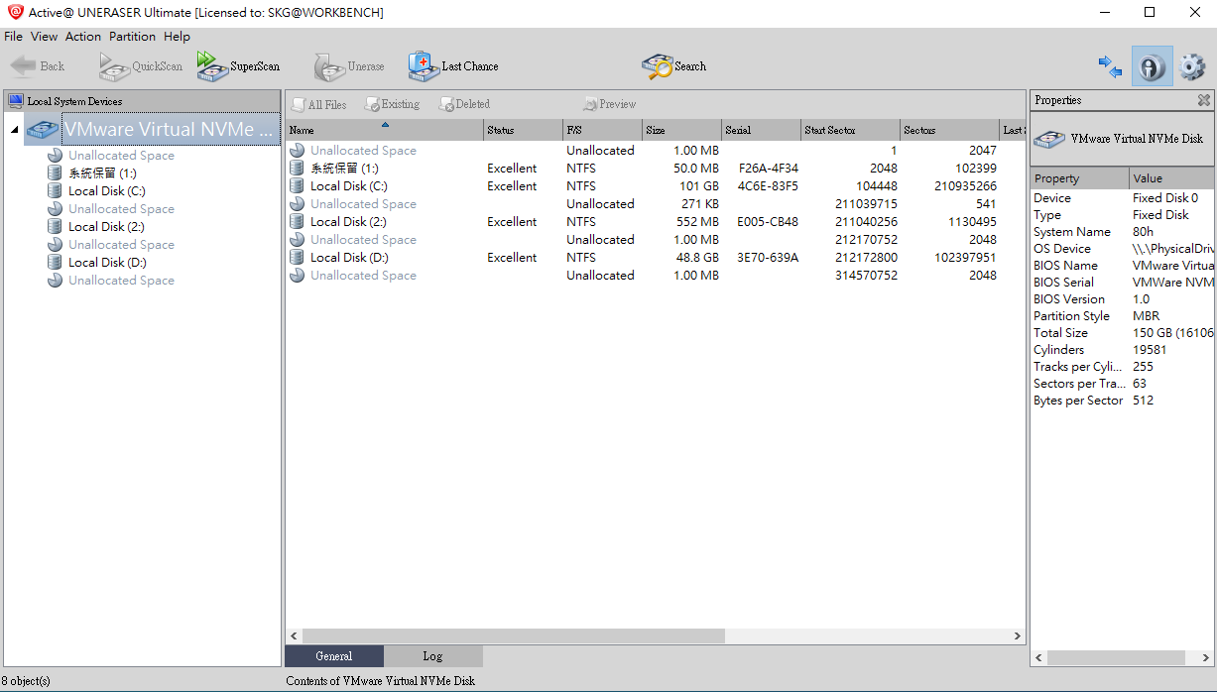Click the blue double-arrow toolbar icon
Image resolution: width=1217 pixels, height=692 pixels.
point(1110,66)
